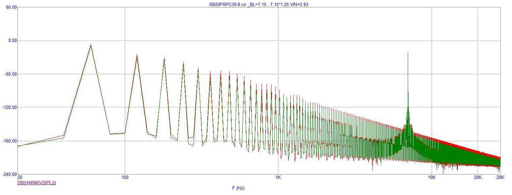Click the 1K frequency axis label
Image resolution: width=512 pixels, height=195 pixels.
278,178
